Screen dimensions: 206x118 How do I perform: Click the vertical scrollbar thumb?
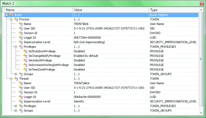[x=201, y=59]
